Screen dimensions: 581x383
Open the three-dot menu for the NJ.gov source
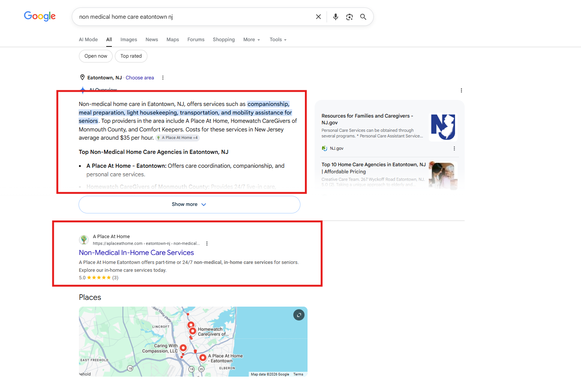click(454, 148)
